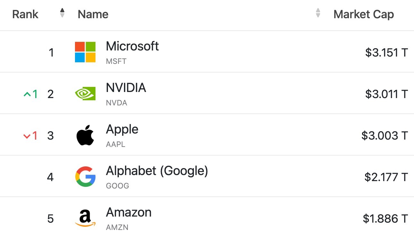Click the Rank column header text

25,14
